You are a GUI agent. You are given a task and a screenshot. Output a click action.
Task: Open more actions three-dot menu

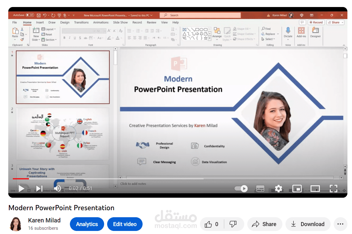coord(340,224)
